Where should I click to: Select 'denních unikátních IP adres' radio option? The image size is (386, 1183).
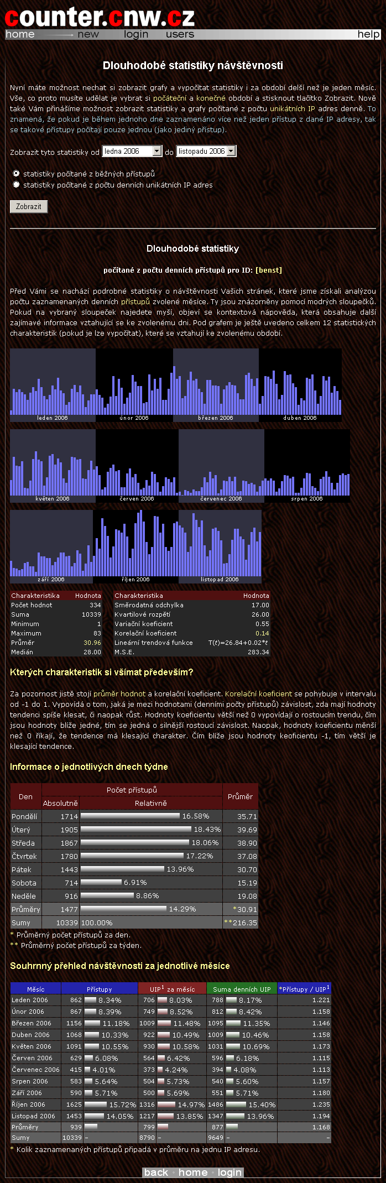[x=16, y=184]
